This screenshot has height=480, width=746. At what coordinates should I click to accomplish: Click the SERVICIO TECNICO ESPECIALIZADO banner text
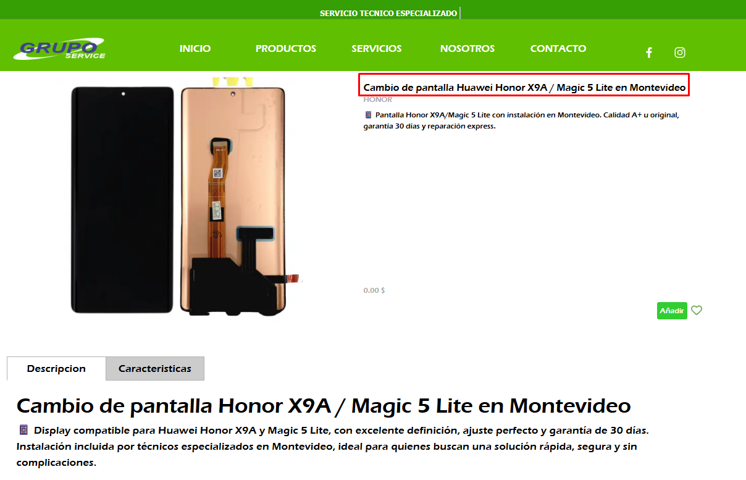click(x=388, y=13)
